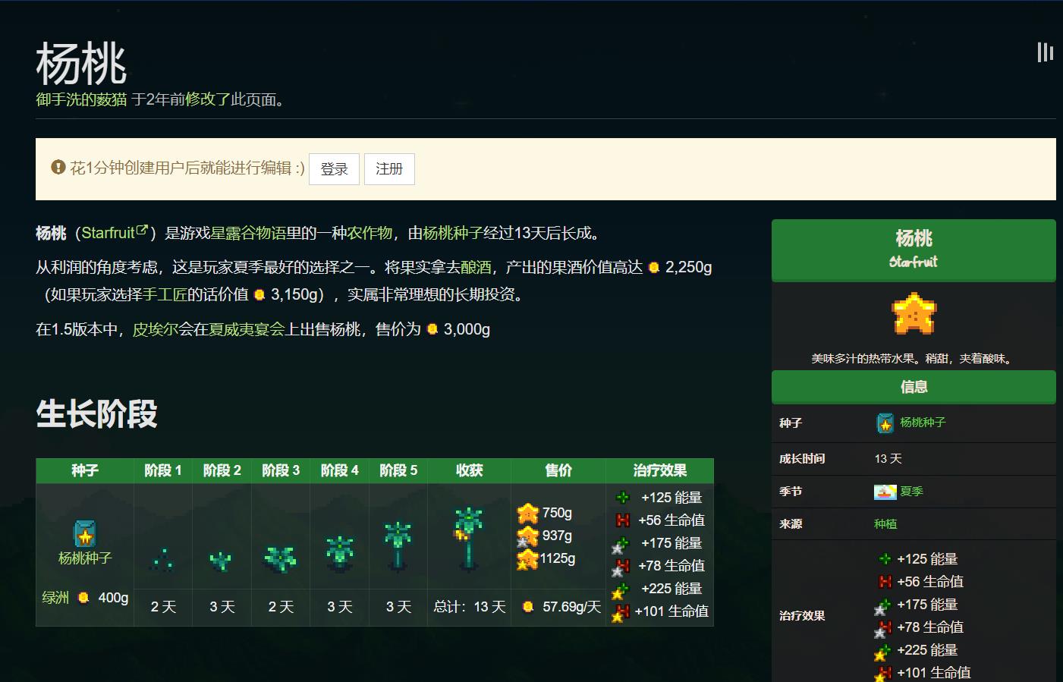Click the 治疗效果 column header in growth table
The width and height of the screenshot is (1063, 682).
(x=660, y=470)
